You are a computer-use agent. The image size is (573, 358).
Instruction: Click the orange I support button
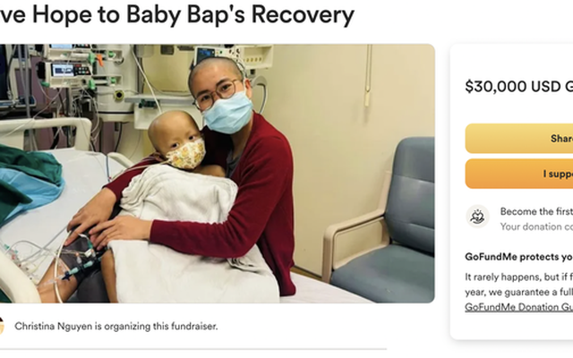(519, 174)
